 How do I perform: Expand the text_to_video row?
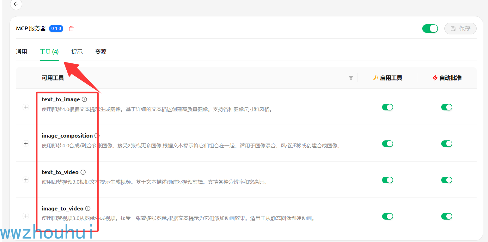26,180
